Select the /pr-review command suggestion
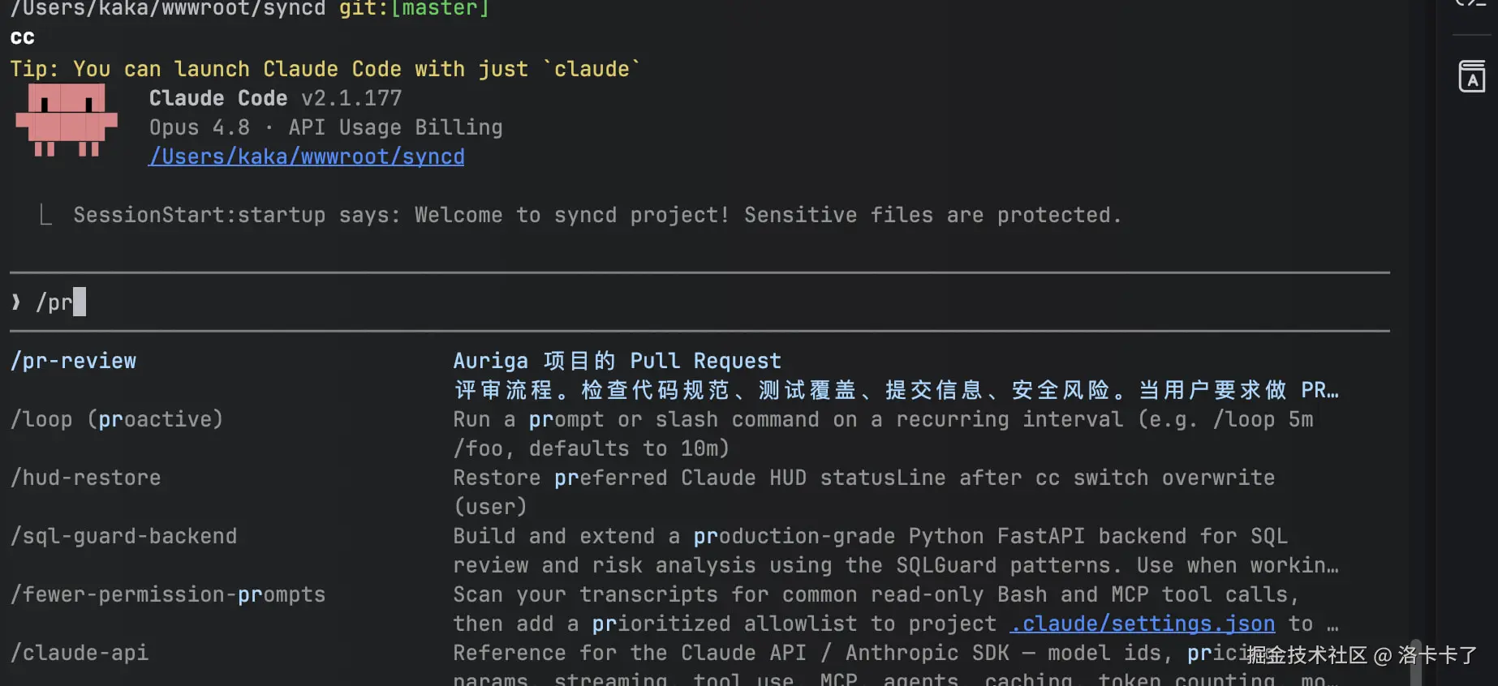 pyautogui.click(x=74, y=361)
